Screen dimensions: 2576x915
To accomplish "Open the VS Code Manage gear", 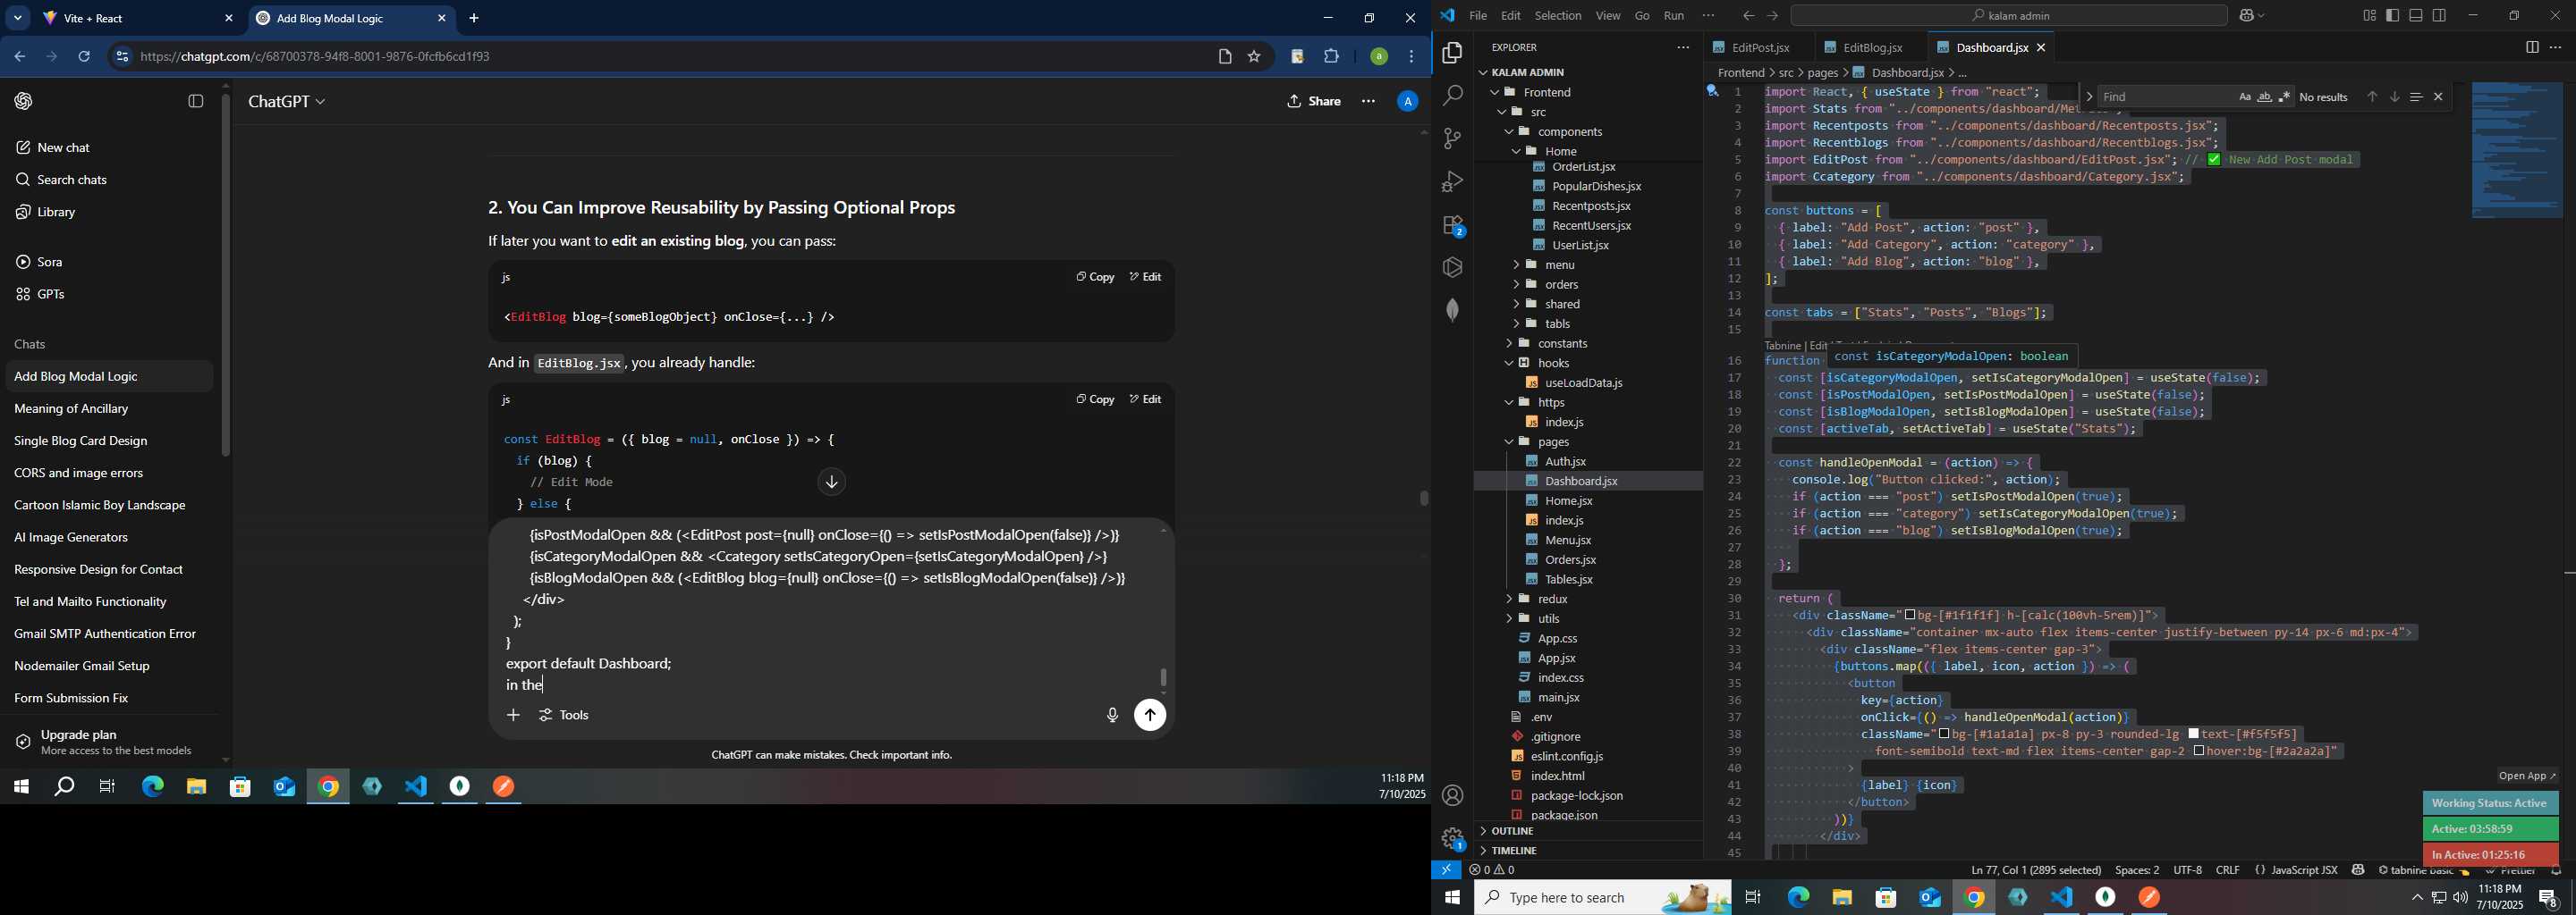I will click(1452, 838).
